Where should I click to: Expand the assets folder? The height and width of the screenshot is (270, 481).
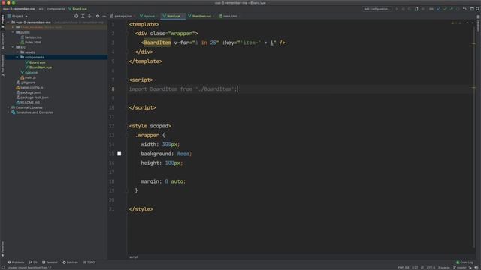(x=17, y=52)
